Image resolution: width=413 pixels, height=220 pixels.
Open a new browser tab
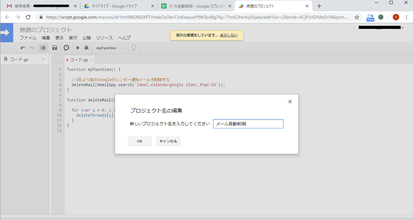[x=319, y=6]
